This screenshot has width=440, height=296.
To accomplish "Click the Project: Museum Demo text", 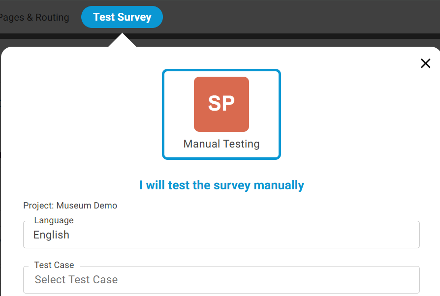I will (70, 206).
